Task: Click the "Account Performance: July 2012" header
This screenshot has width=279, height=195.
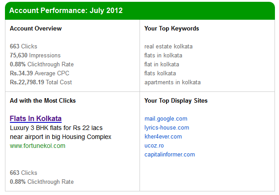Action: coord(66,10)
